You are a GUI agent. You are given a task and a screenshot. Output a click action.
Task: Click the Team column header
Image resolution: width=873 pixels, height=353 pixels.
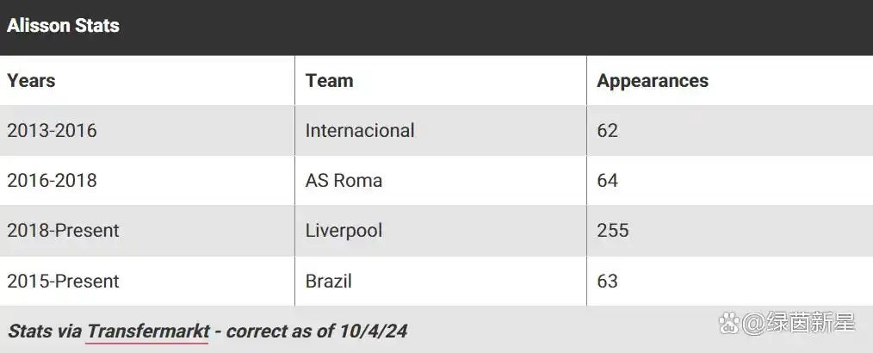329,81
